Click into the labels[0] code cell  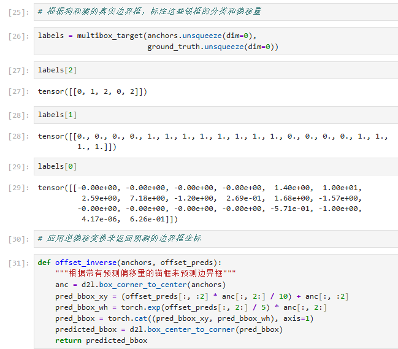[x=216, y=166]
